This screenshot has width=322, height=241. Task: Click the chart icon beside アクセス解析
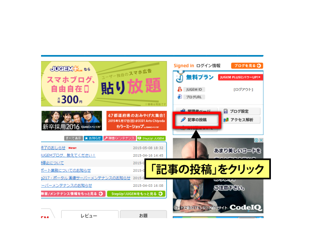pyautogui.click(x=226, y=120)
